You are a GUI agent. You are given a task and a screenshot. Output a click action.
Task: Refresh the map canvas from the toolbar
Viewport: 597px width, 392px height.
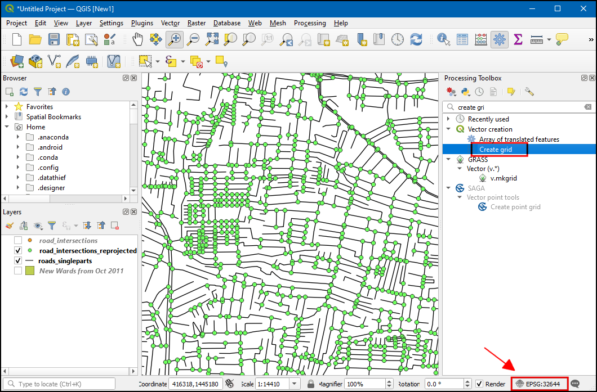tap(416, 39)
